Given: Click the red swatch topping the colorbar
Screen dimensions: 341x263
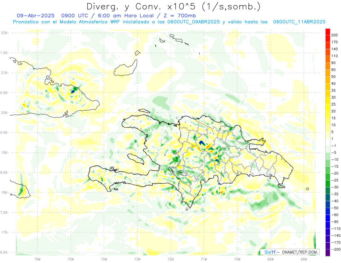Looking at the screenshot, I should tap(328, 32).
